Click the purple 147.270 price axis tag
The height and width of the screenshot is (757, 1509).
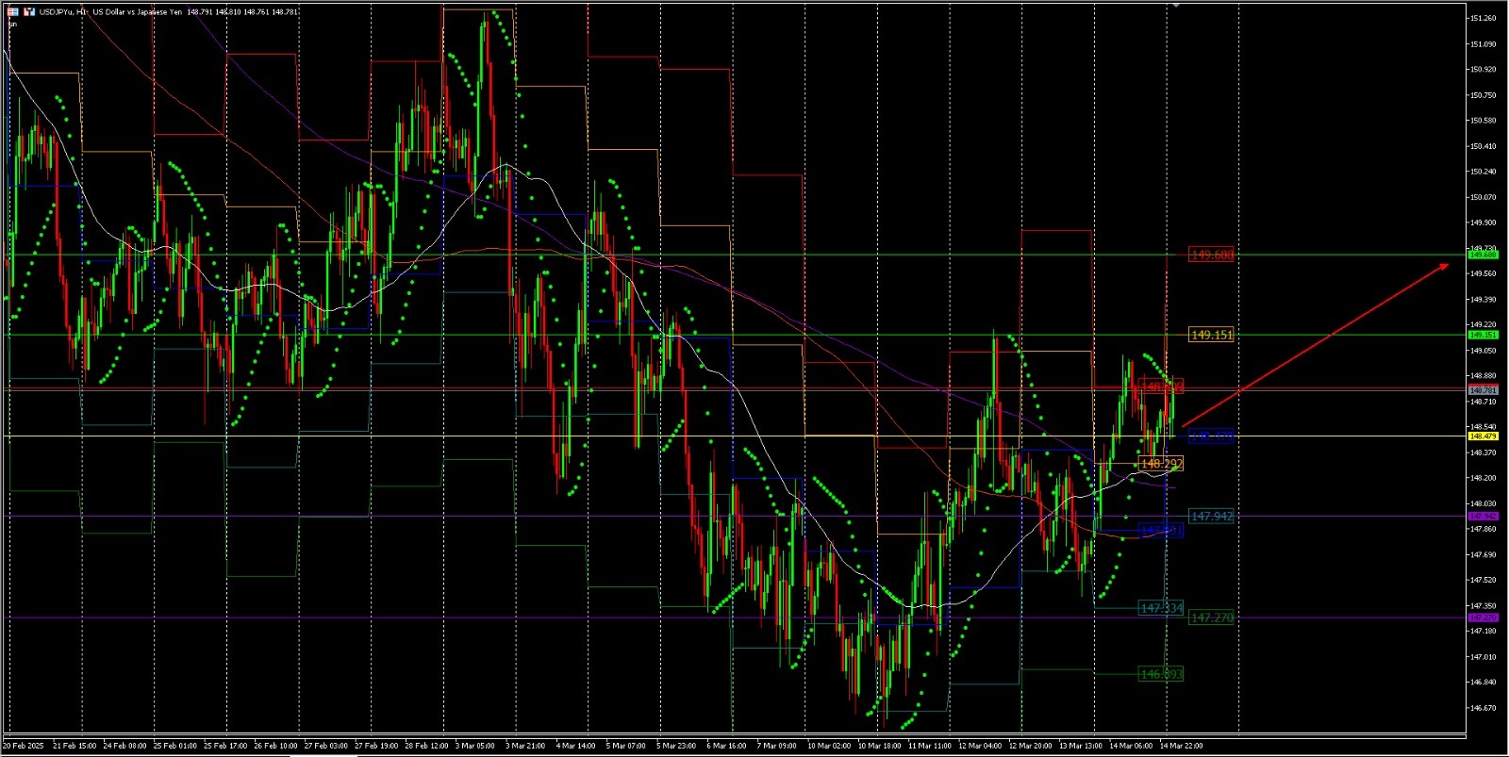click(1483, 617)
